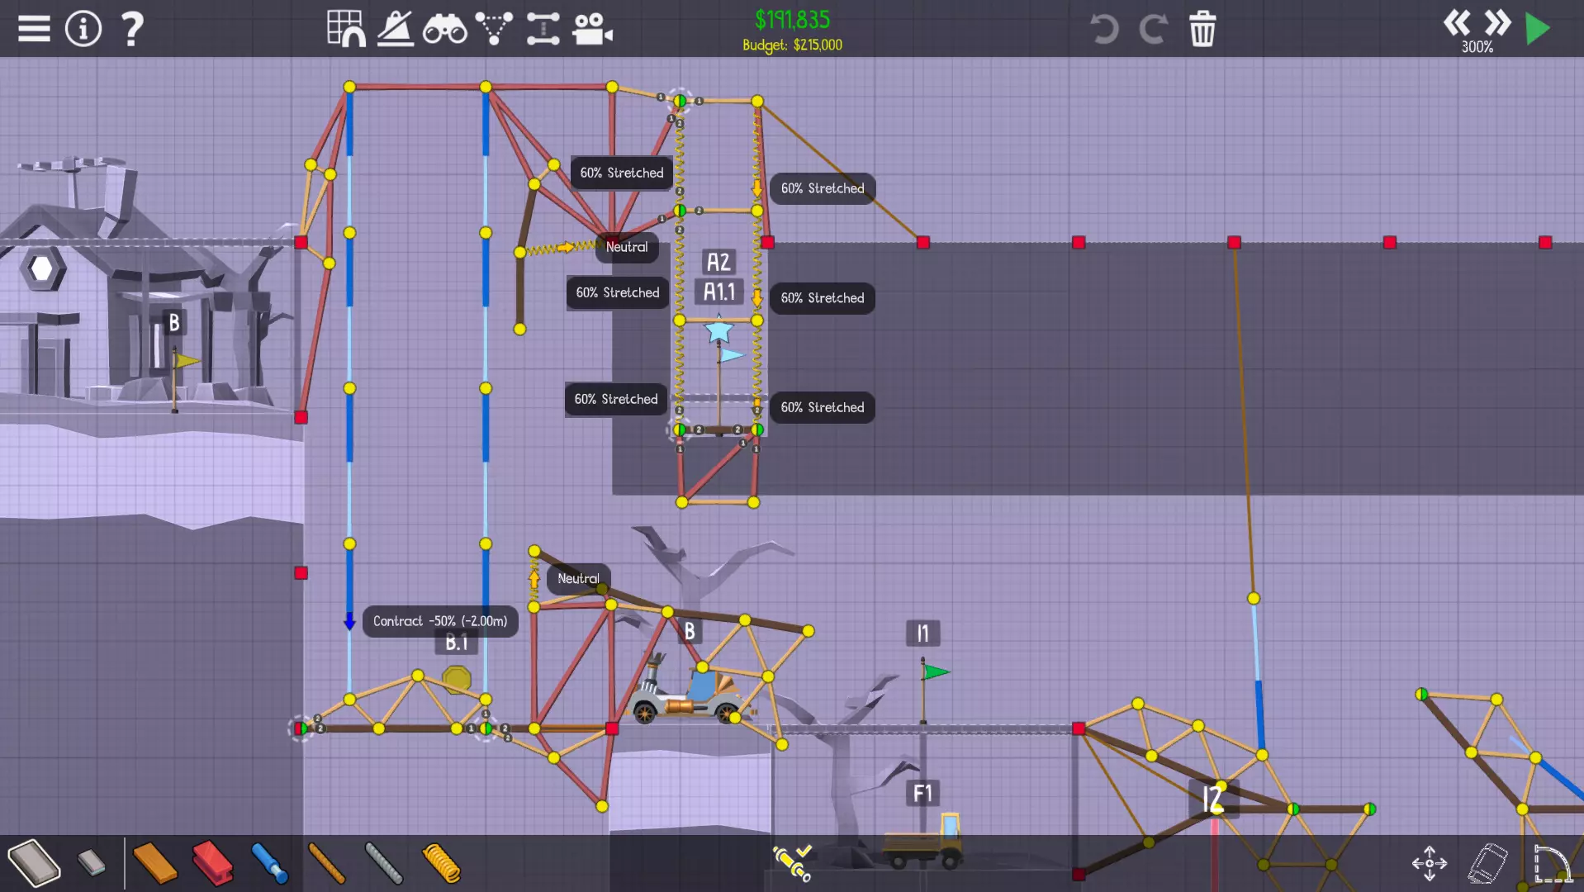Activate the four-arrow move tool
Image resolution: width=1584 pixels, height=892 pixels.
tap(1429, 863)
